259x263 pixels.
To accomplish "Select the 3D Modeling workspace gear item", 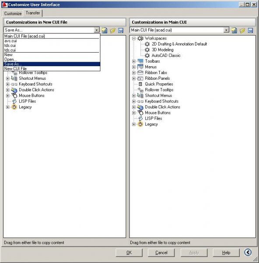I will (x=159, y=50).
